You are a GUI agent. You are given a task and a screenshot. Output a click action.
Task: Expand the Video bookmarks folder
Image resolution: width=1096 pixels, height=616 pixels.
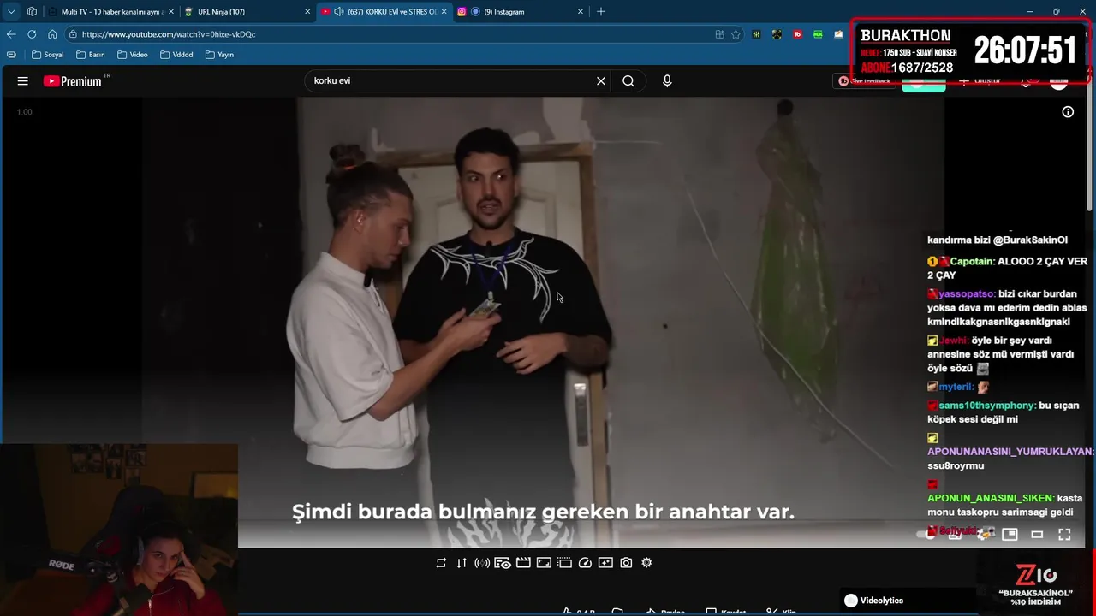[x=132, y=55]
